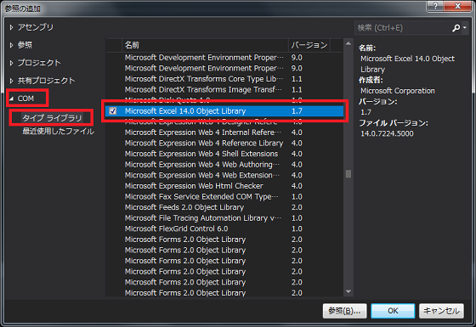Click the list scrollbar up arrow
Viewport: 476px width, 327px height.
pos(348,43)
